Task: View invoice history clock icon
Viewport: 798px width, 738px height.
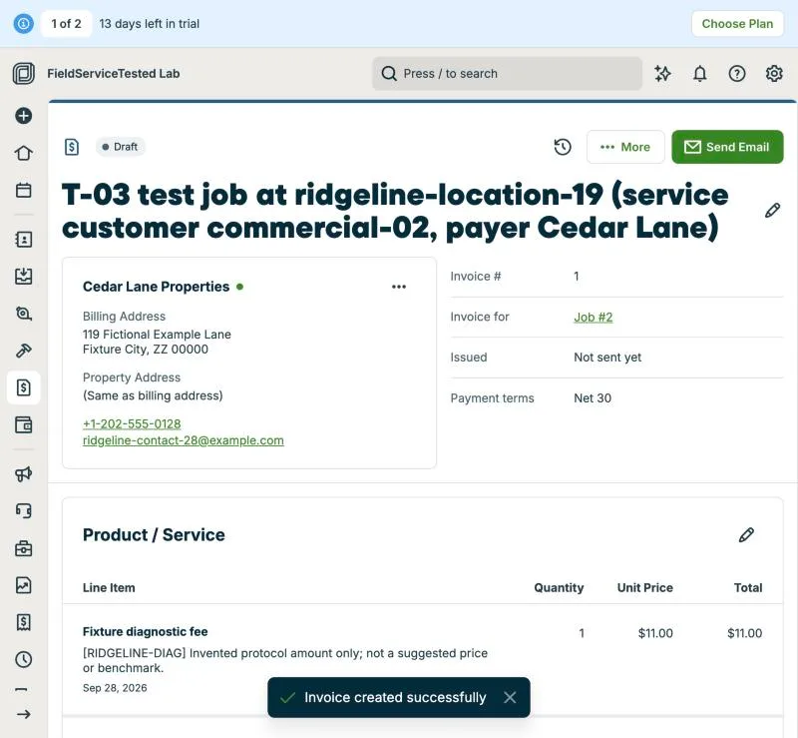Action: point(563,147)
